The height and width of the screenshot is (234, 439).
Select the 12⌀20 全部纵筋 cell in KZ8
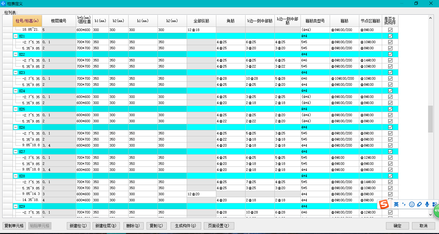pos(202,194)
